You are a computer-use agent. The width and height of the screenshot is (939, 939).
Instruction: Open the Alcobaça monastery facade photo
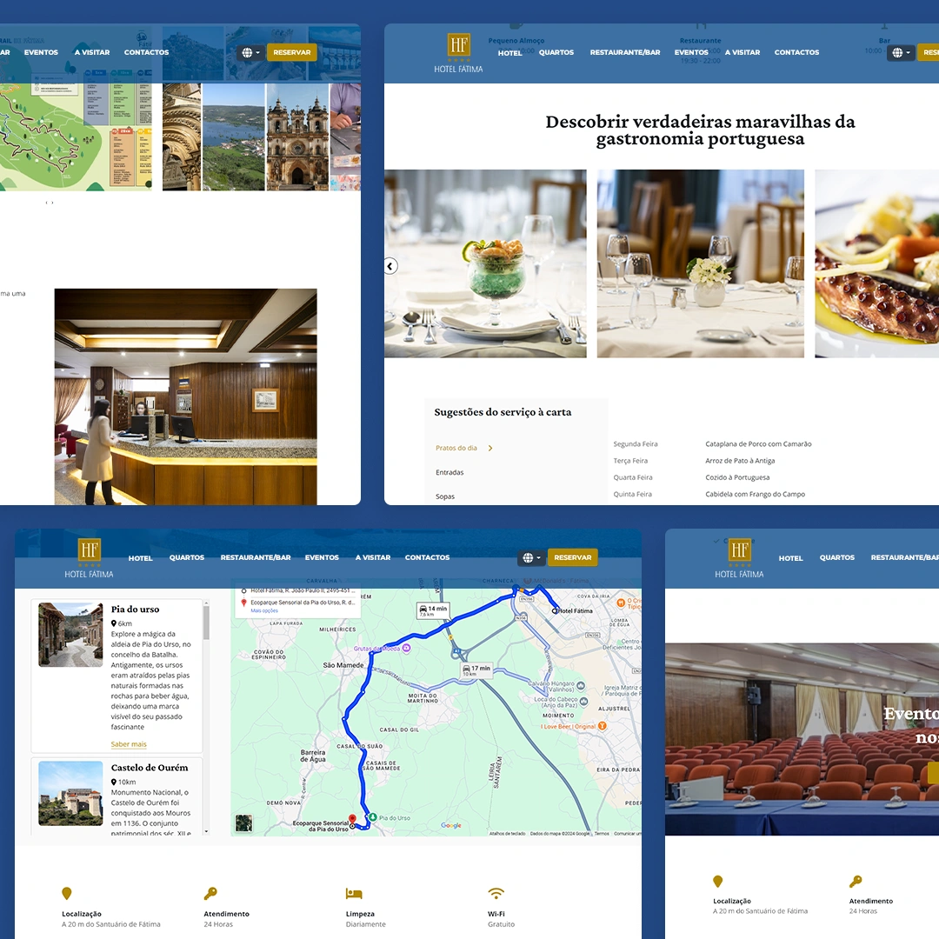[x=297, y=137]
